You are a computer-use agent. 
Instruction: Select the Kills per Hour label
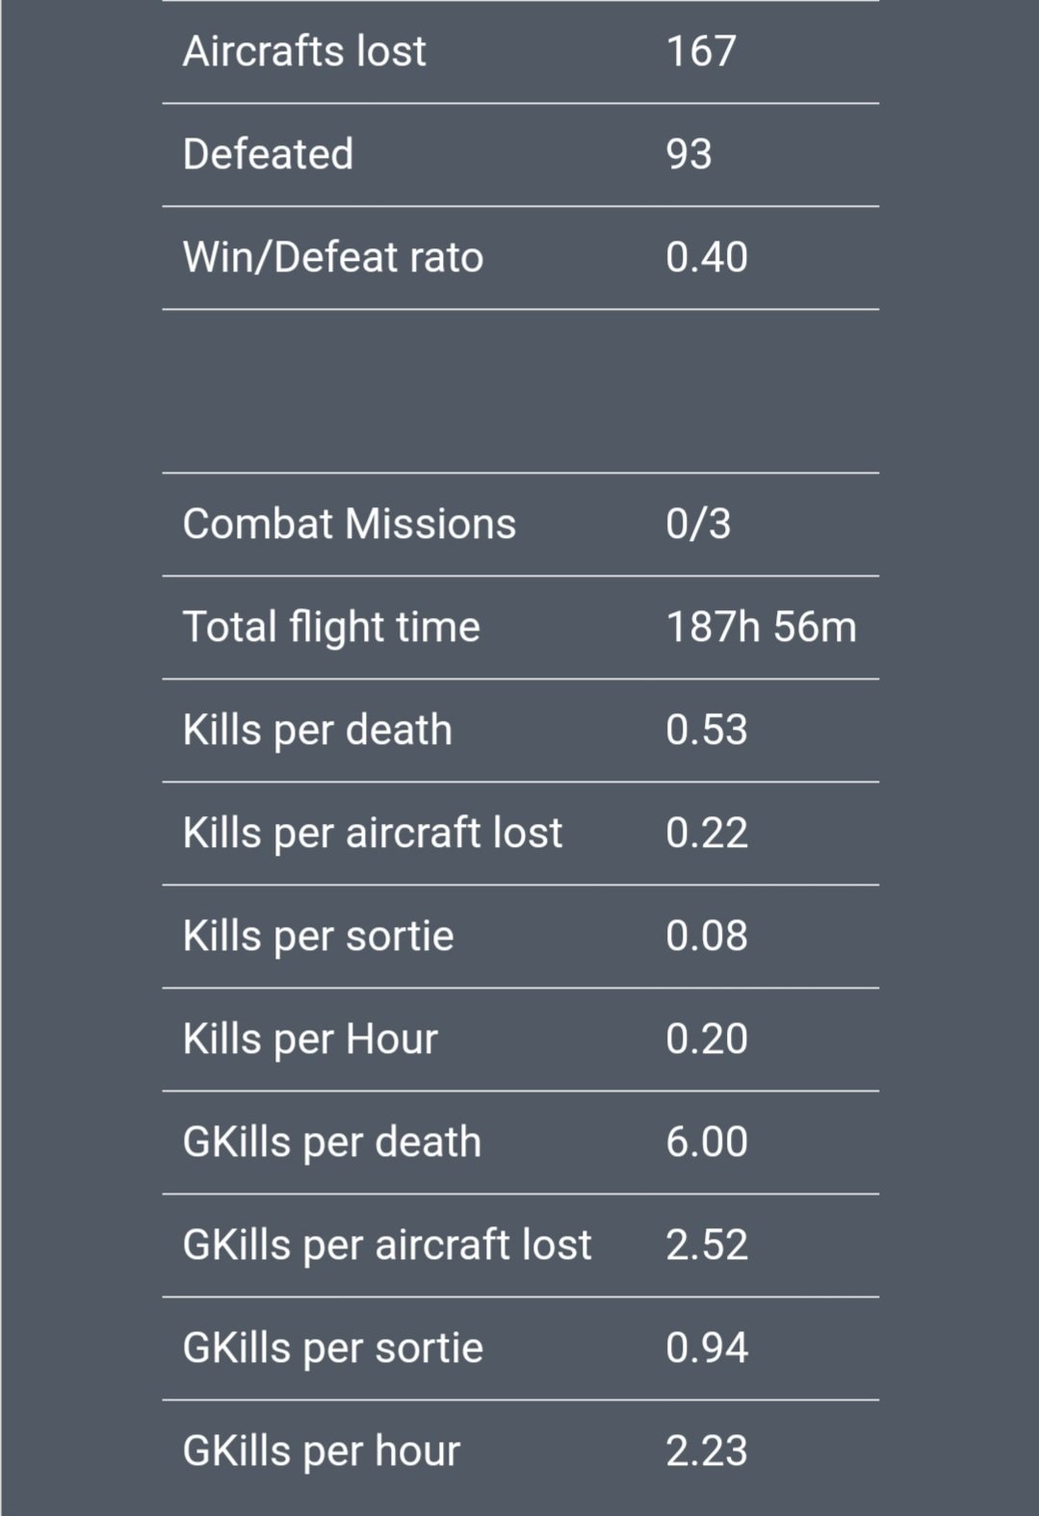click(310, 1039)
